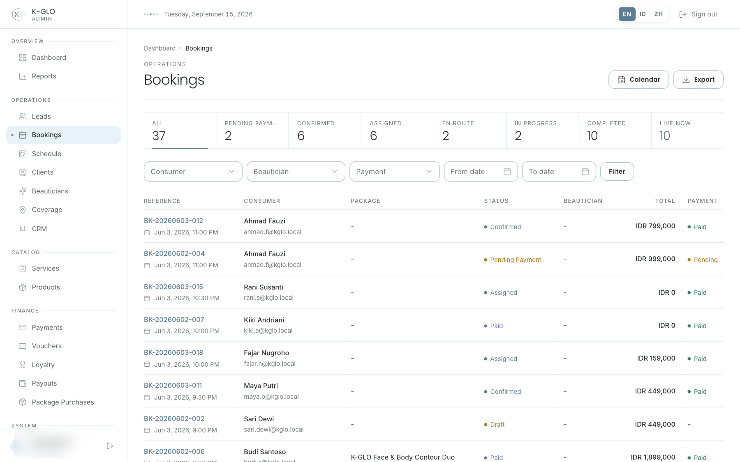
Task: Click the Clients icon in sidebar
Action: 23,172
